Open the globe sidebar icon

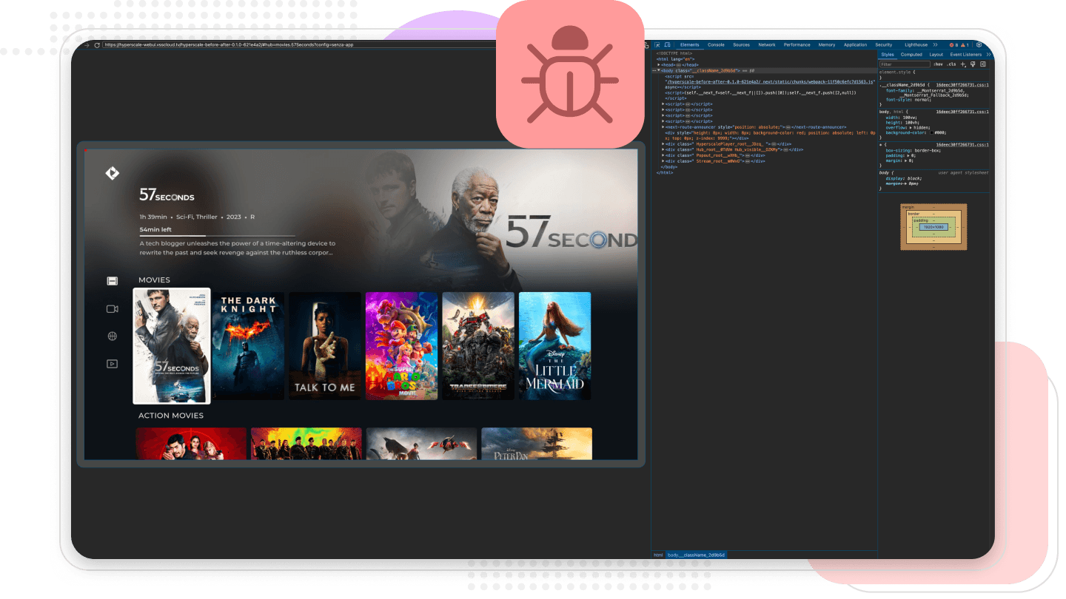(113, 336)
